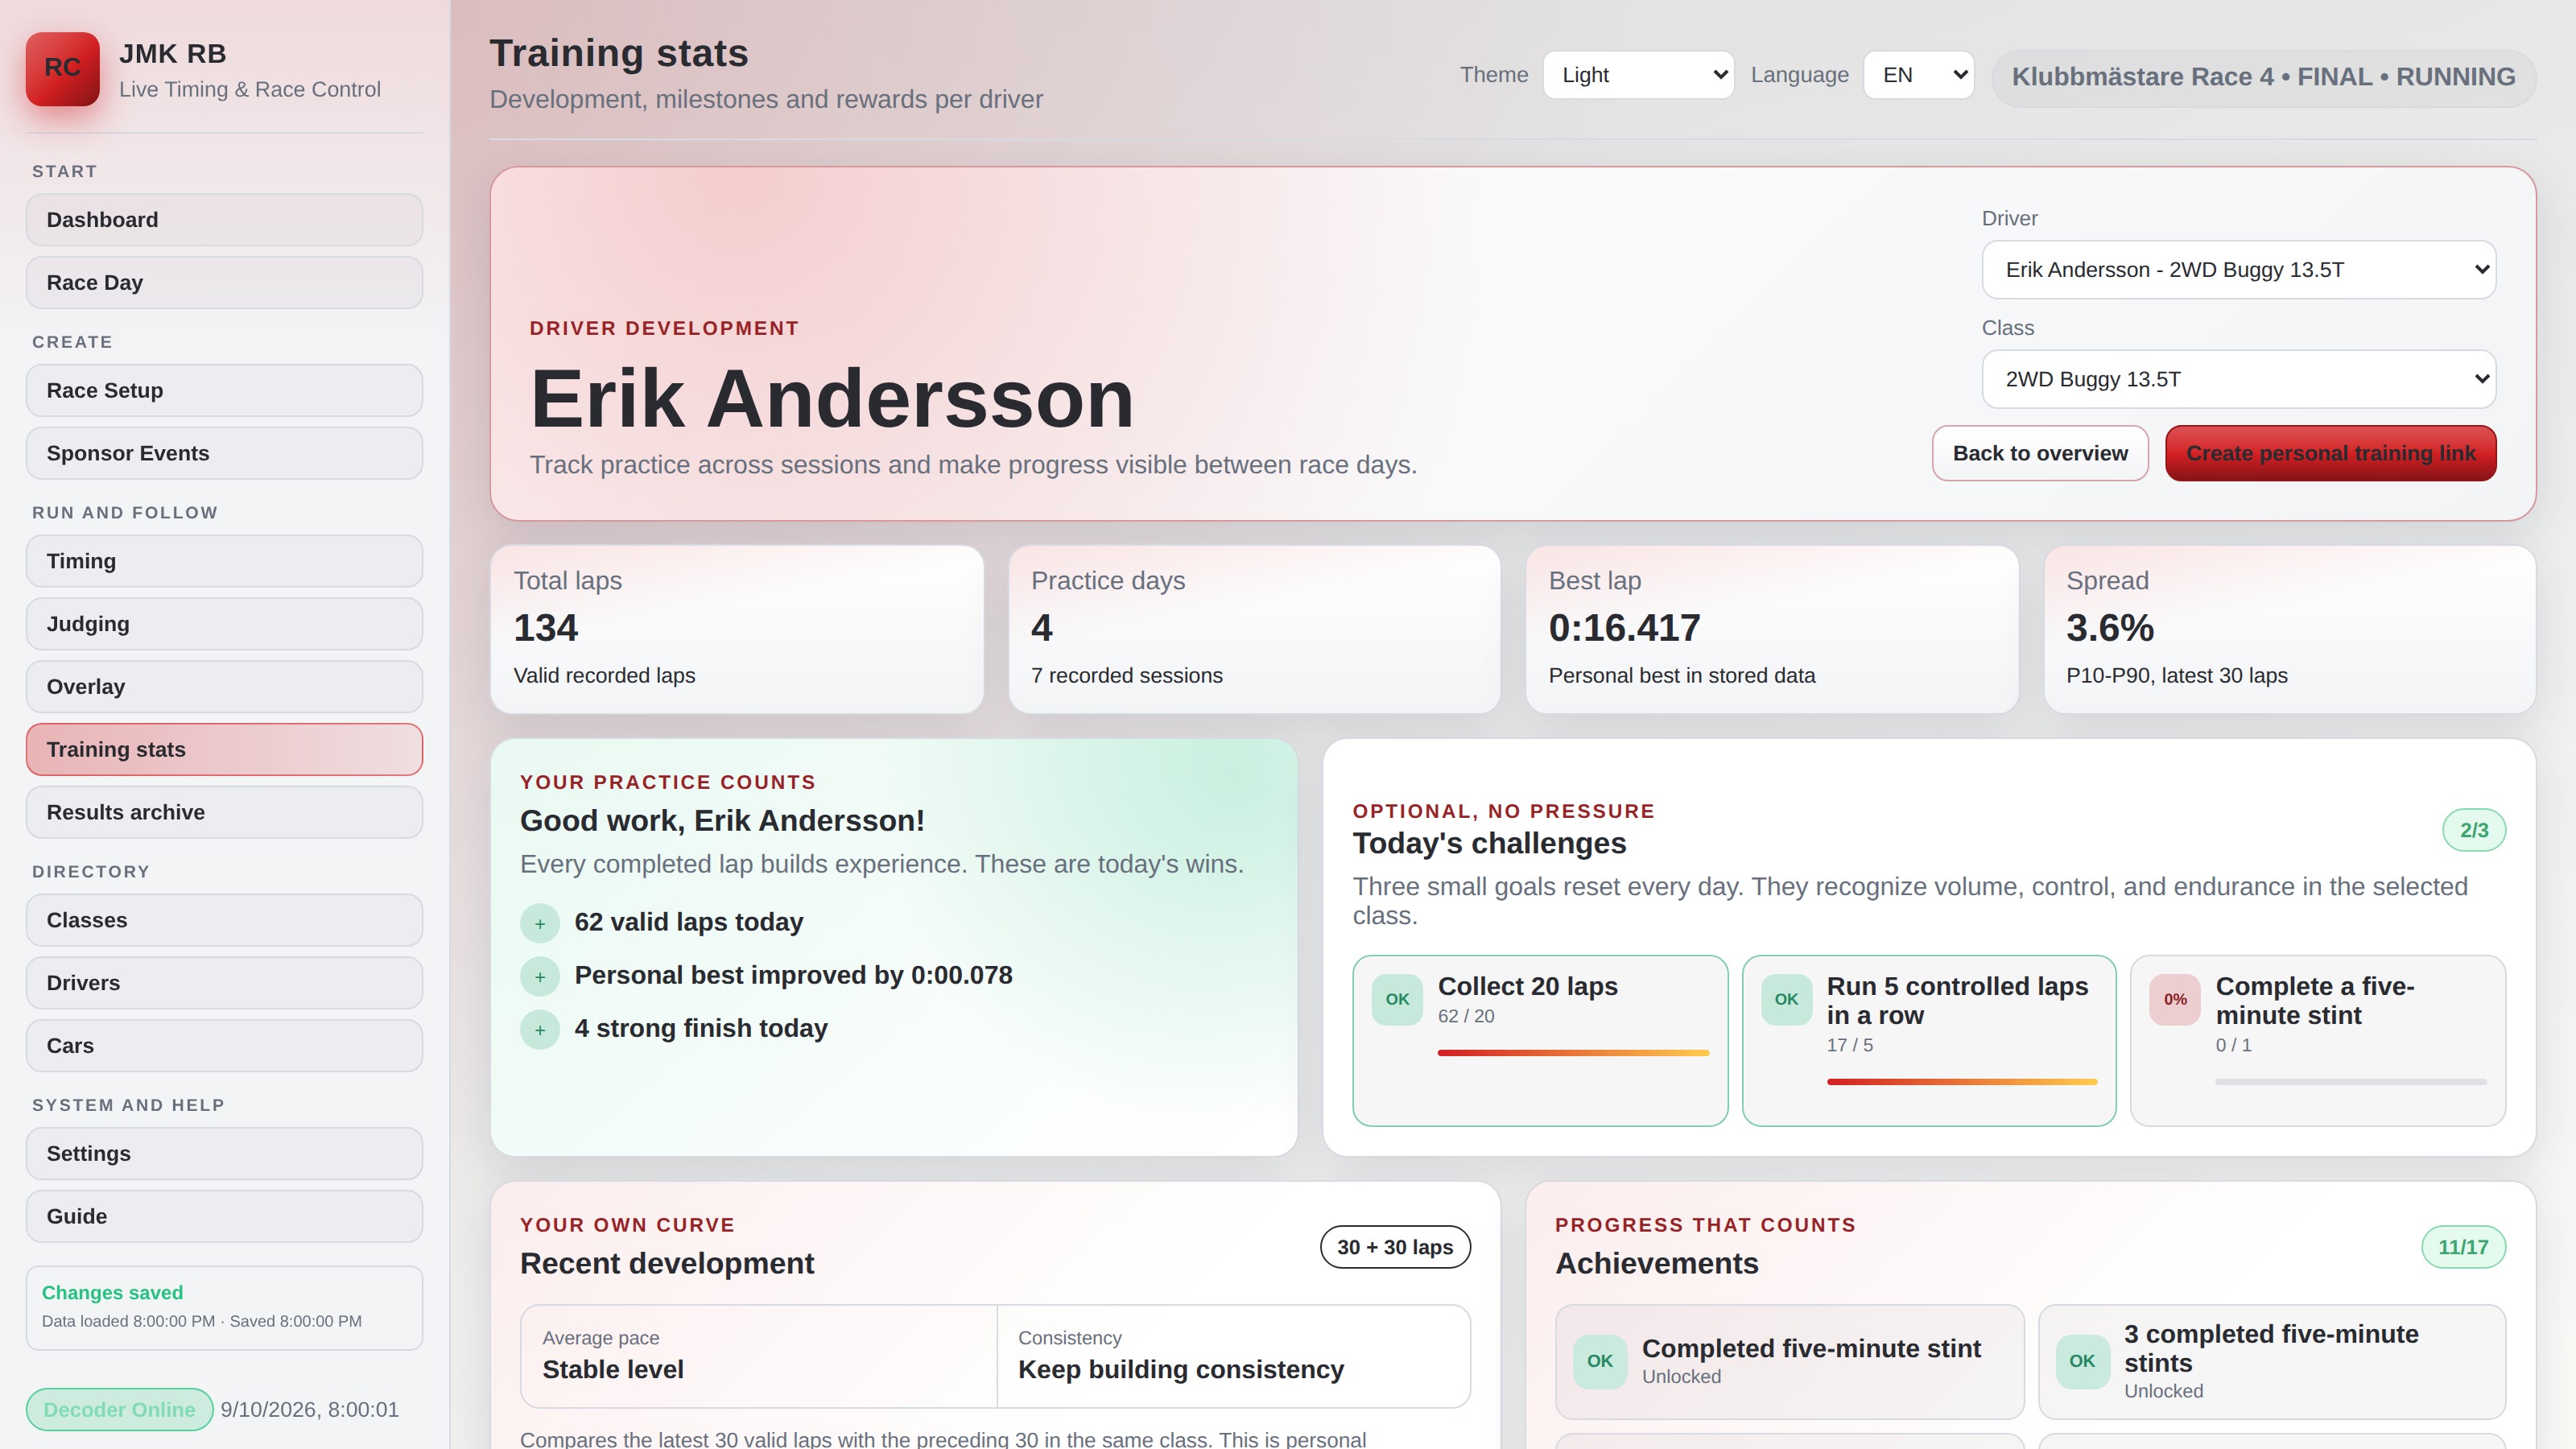
Task: Open the Theme dropdown set to Light
Action: [x=1638, y=75]
